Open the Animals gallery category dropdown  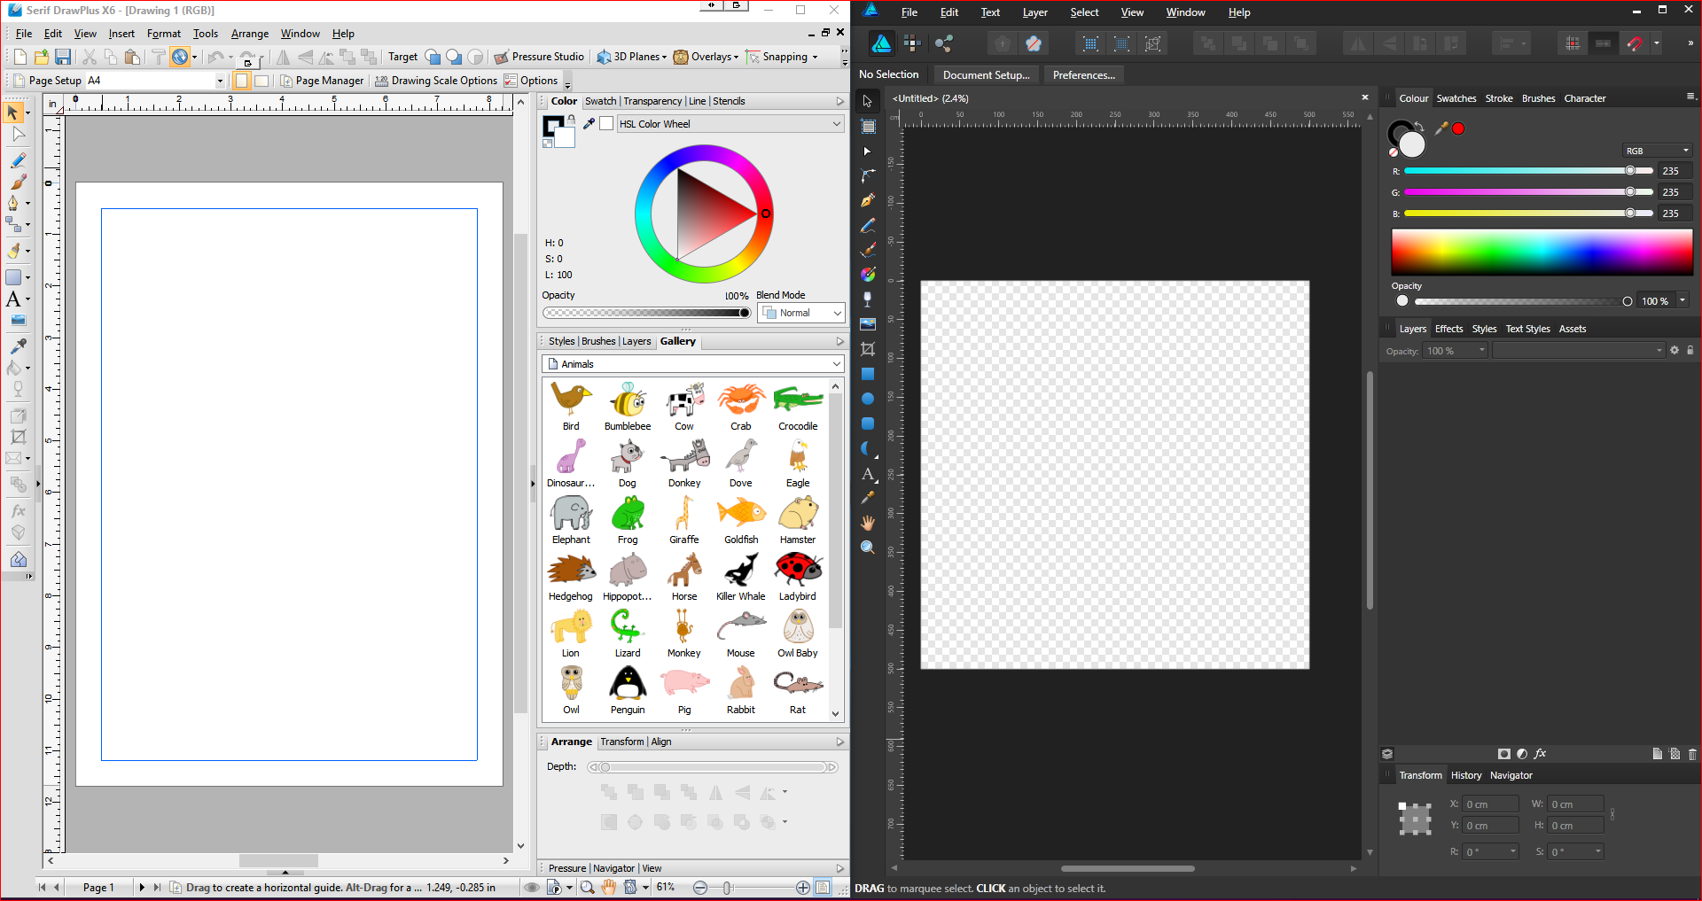point(692,363)
